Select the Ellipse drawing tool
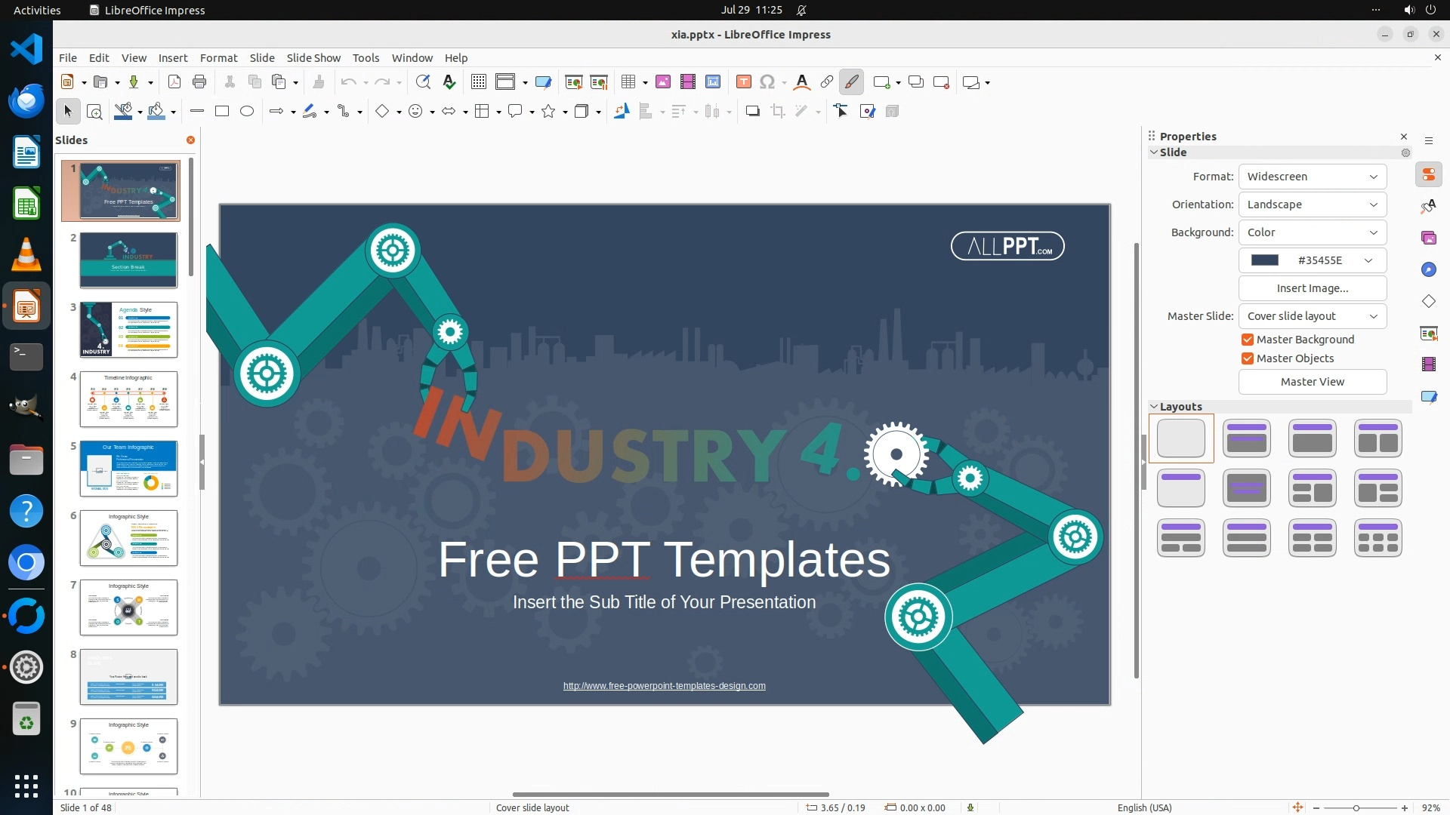1450x815 pixels. [247, 112]
